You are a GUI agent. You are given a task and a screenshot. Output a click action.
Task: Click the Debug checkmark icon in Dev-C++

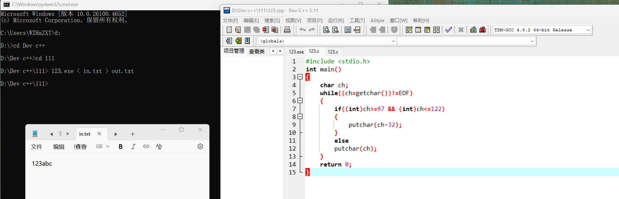coord(449,30)
